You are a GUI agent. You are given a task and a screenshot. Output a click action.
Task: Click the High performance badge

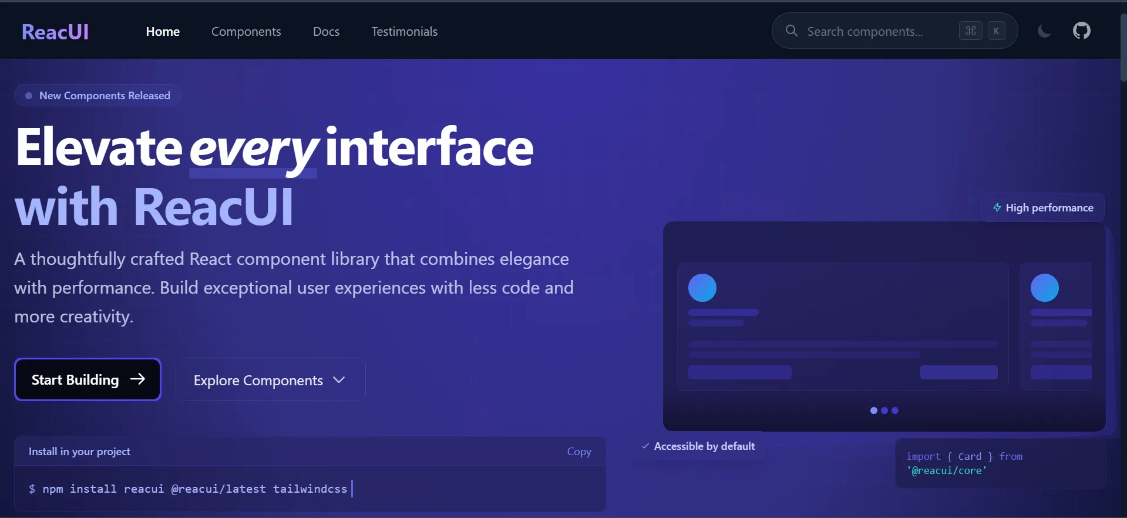1042,207
